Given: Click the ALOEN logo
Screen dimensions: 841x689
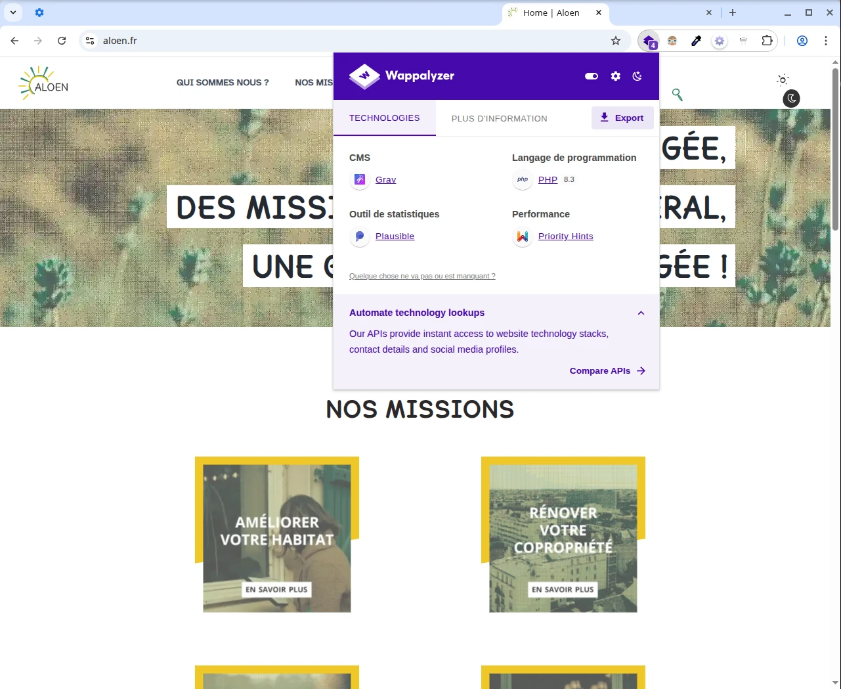Looking at the screenshot, I should [43, 83].
